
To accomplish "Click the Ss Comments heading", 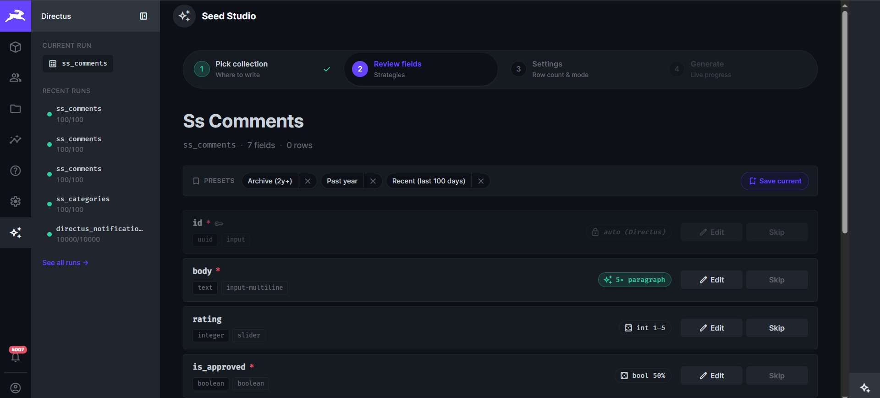I will pos(243,122).
